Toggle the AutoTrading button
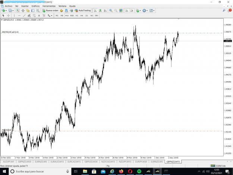Image resolution: width=233 pixels, height=175 pixels. coord(83,10)
